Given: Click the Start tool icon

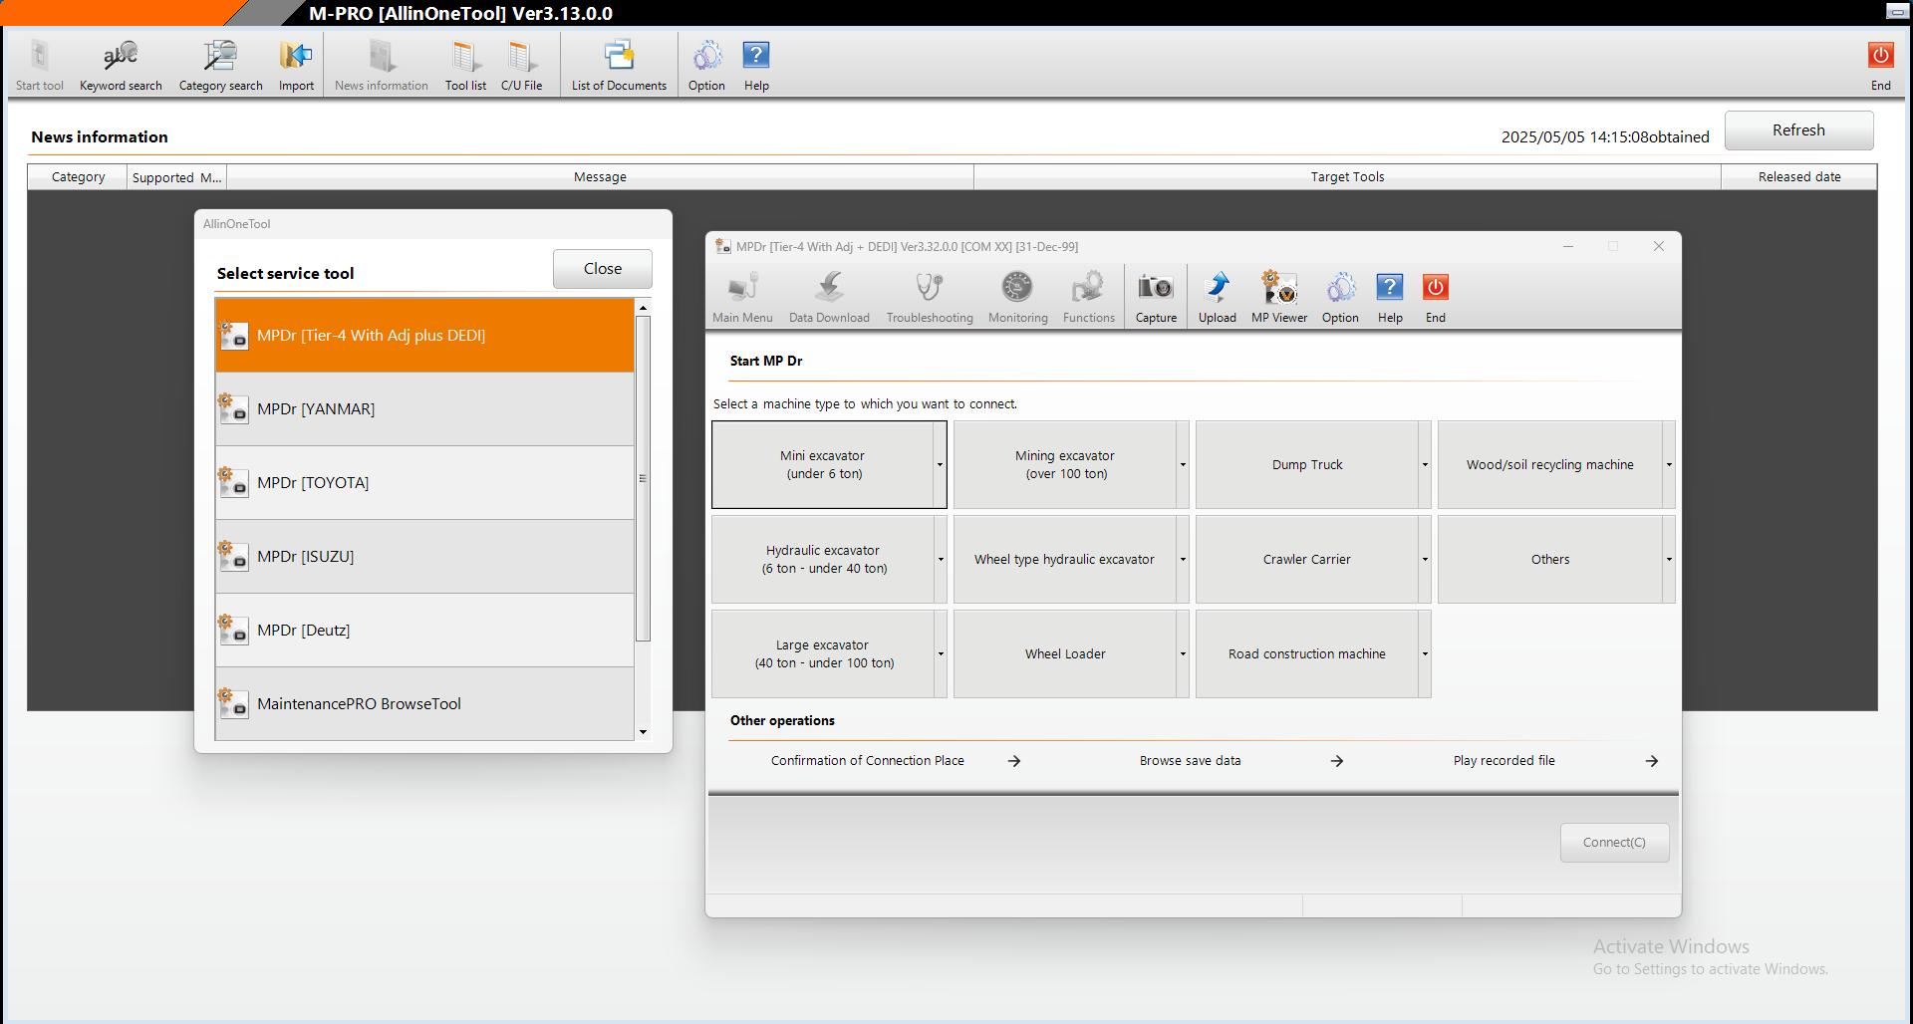Looking at the screenshot, I should [40, 65].
